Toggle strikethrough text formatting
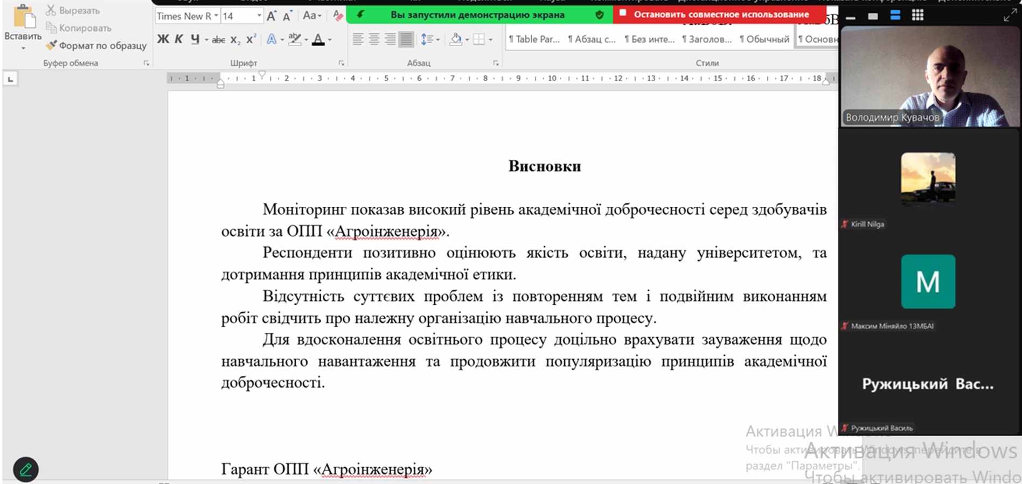Image resolution: width=1022 pixels, height=484 pixels. pos(218,40)
